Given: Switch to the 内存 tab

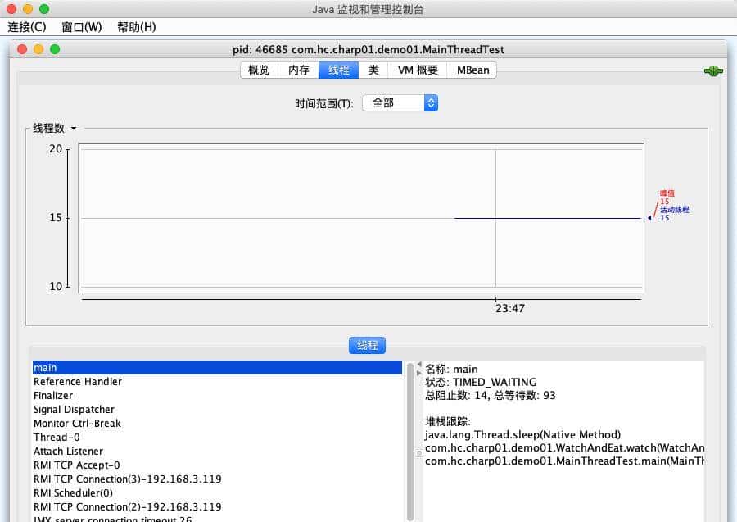Looking at the screenshot, I should point(297,70).
